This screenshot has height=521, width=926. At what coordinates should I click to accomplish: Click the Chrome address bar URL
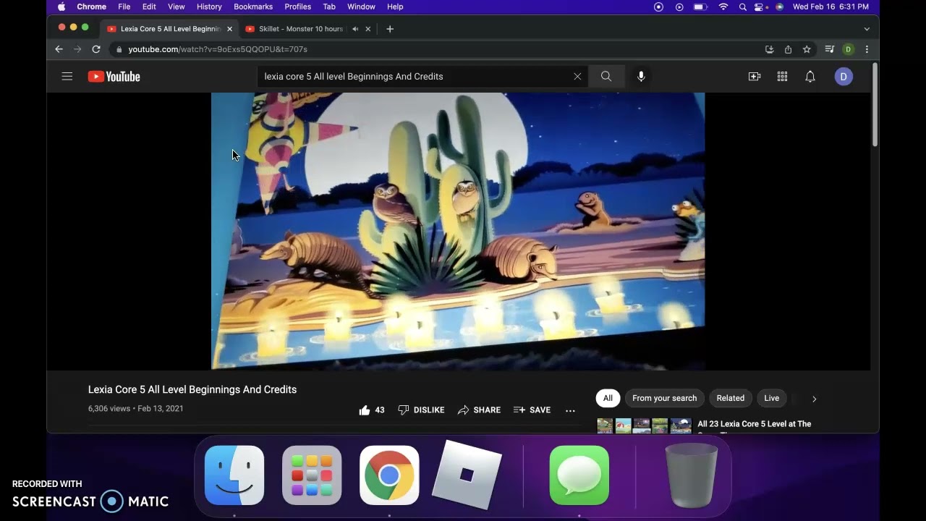tap(218, 49)
